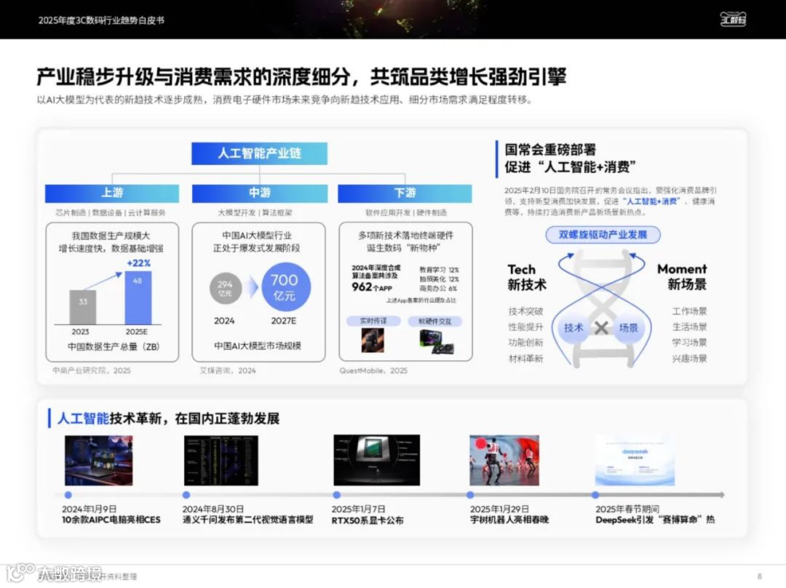This screenshot has height=588, width=786.
Task: Click the timeline dot for 2025年1月29日
Action: point(470,495)
